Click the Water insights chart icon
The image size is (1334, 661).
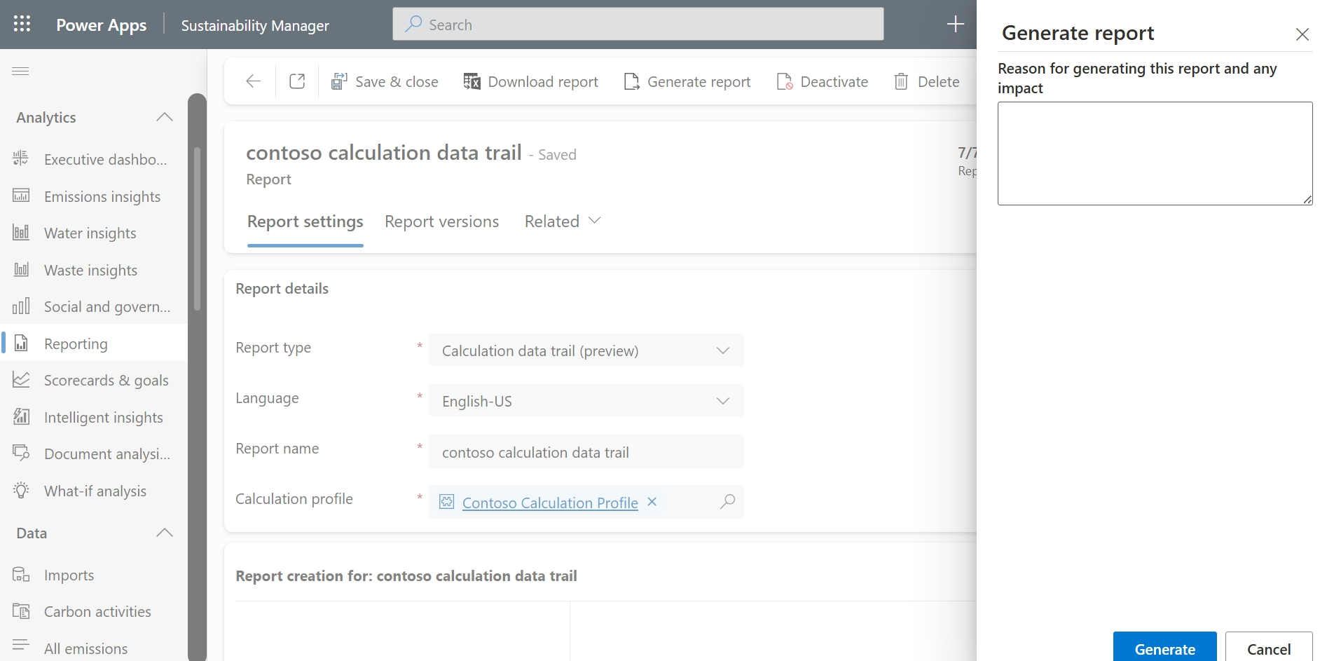click(x=21, y=232)
